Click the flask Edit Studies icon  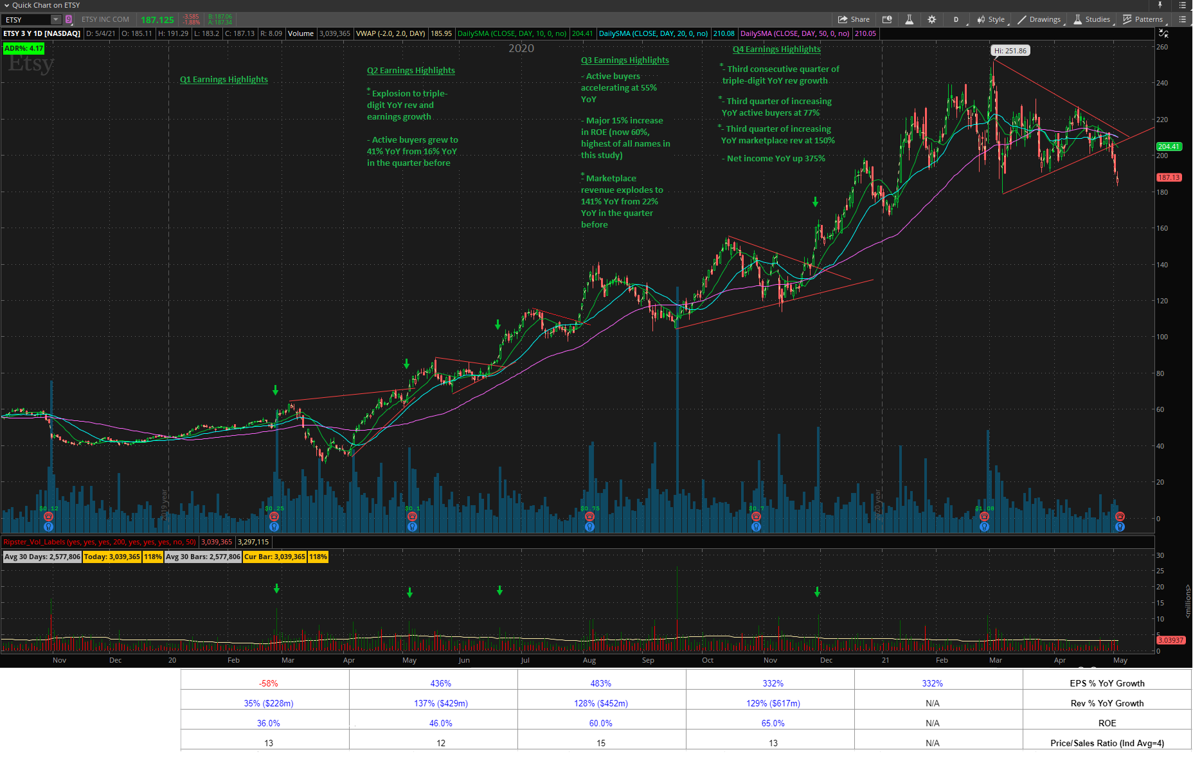click(909, 19)
